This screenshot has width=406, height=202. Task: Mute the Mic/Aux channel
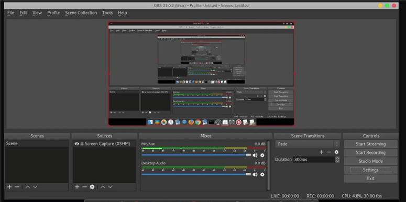[255, 155]
